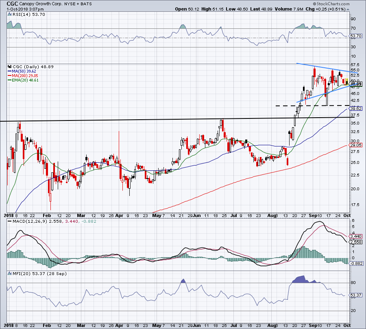Click the -0.882 tag on the MACD axis
366x329 pixels.
point(356,264)
